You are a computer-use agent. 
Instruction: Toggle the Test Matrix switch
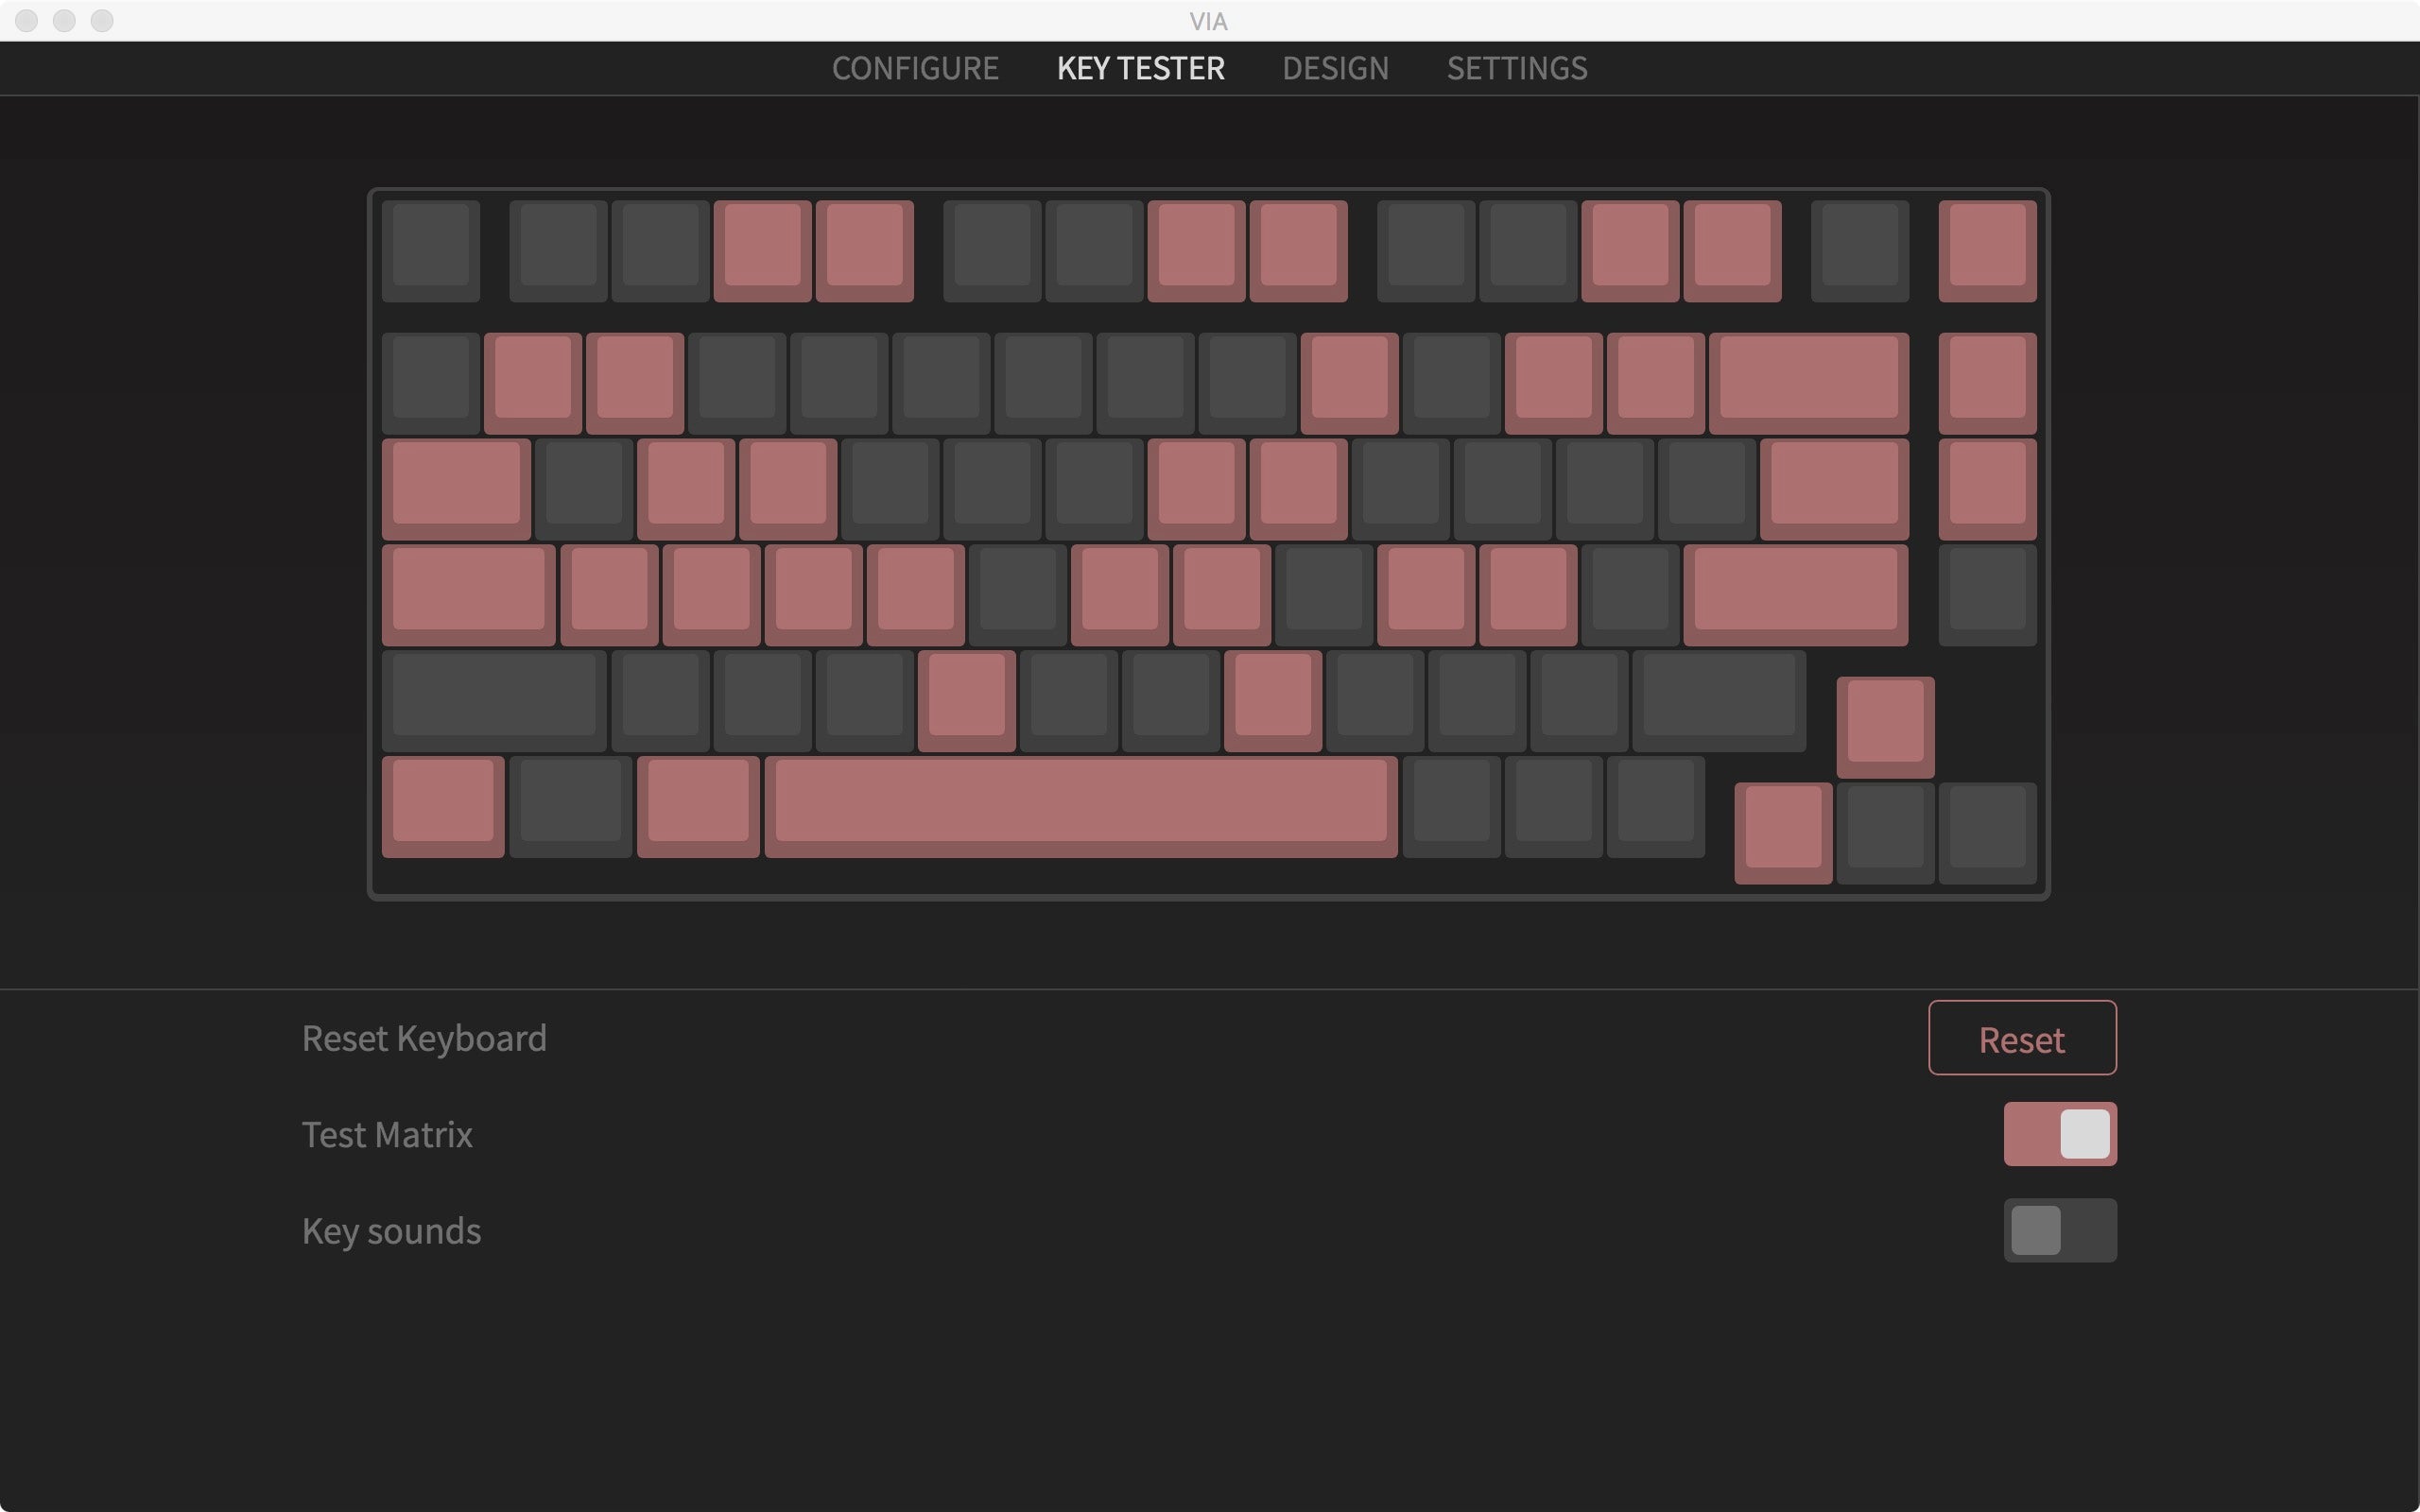point(2061,1132)
